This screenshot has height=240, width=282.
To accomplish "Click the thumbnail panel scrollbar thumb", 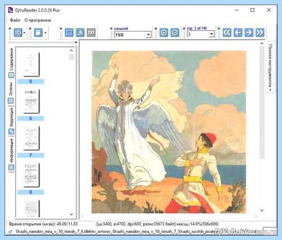I will 71,57.
